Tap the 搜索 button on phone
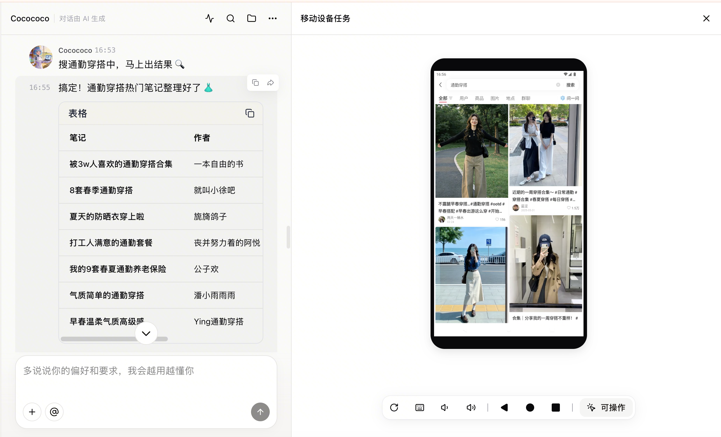 click(x=570, y=85)
